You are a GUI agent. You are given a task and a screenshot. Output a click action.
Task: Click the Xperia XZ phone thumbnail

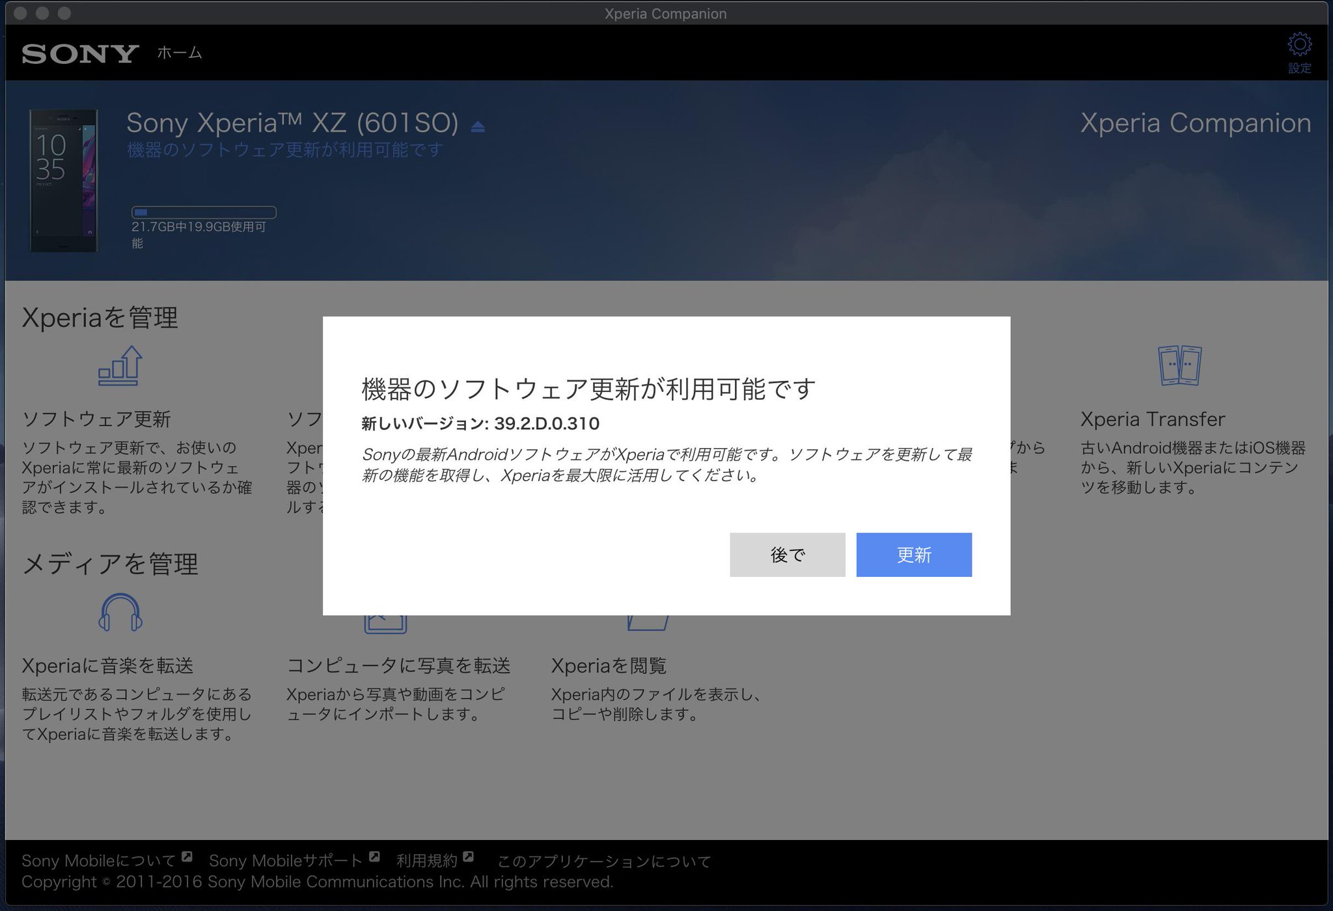tap(63, 180)
